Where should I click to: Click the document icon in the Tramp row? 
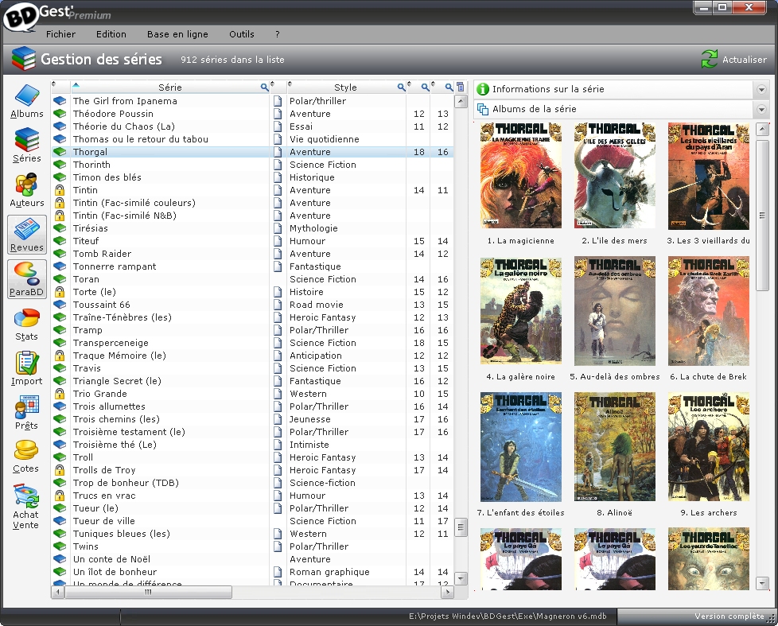[278, 330]
